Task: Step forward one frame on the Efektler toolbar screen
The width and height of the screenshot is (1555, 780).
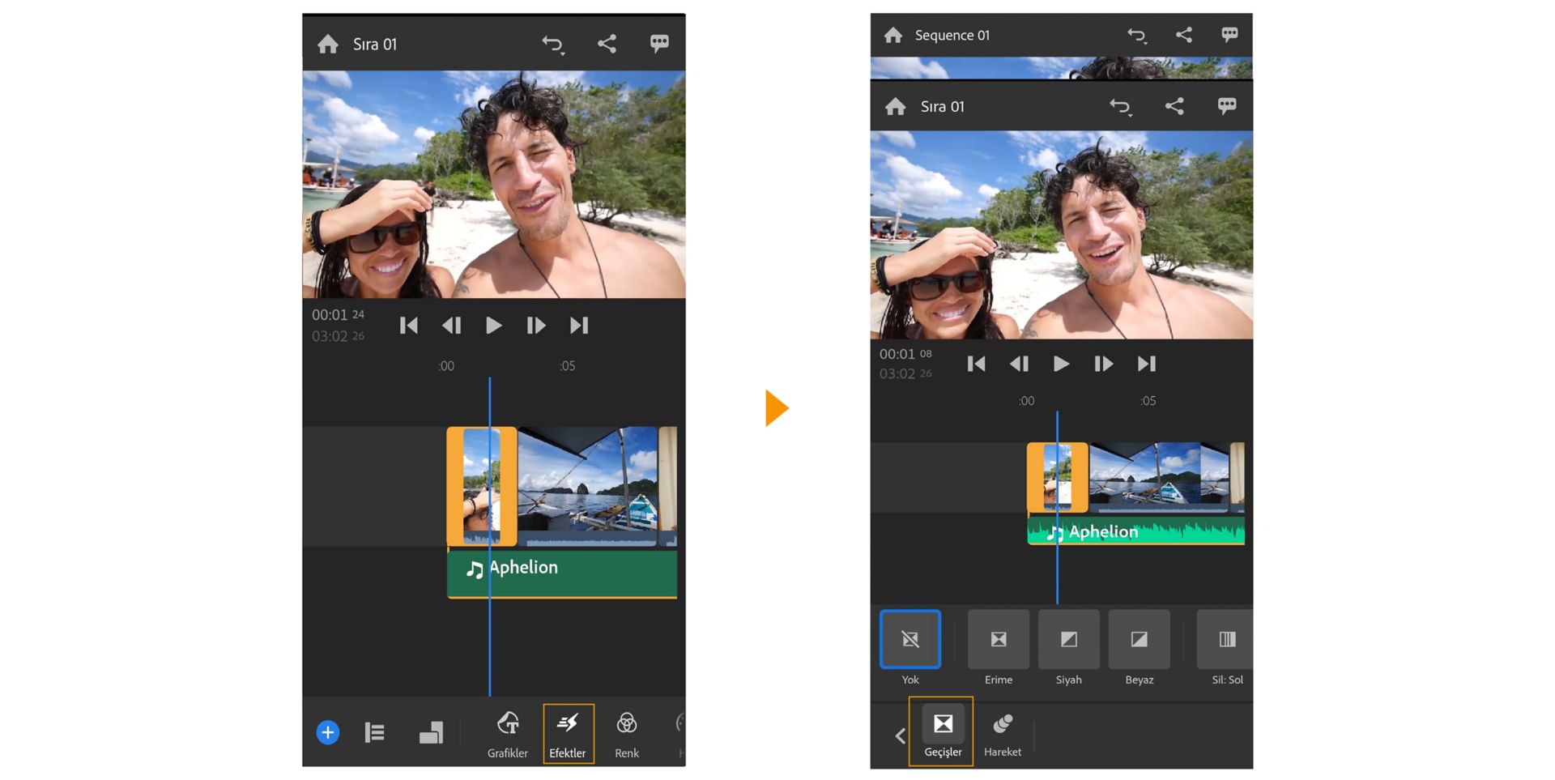Action: tap(535, 326)
